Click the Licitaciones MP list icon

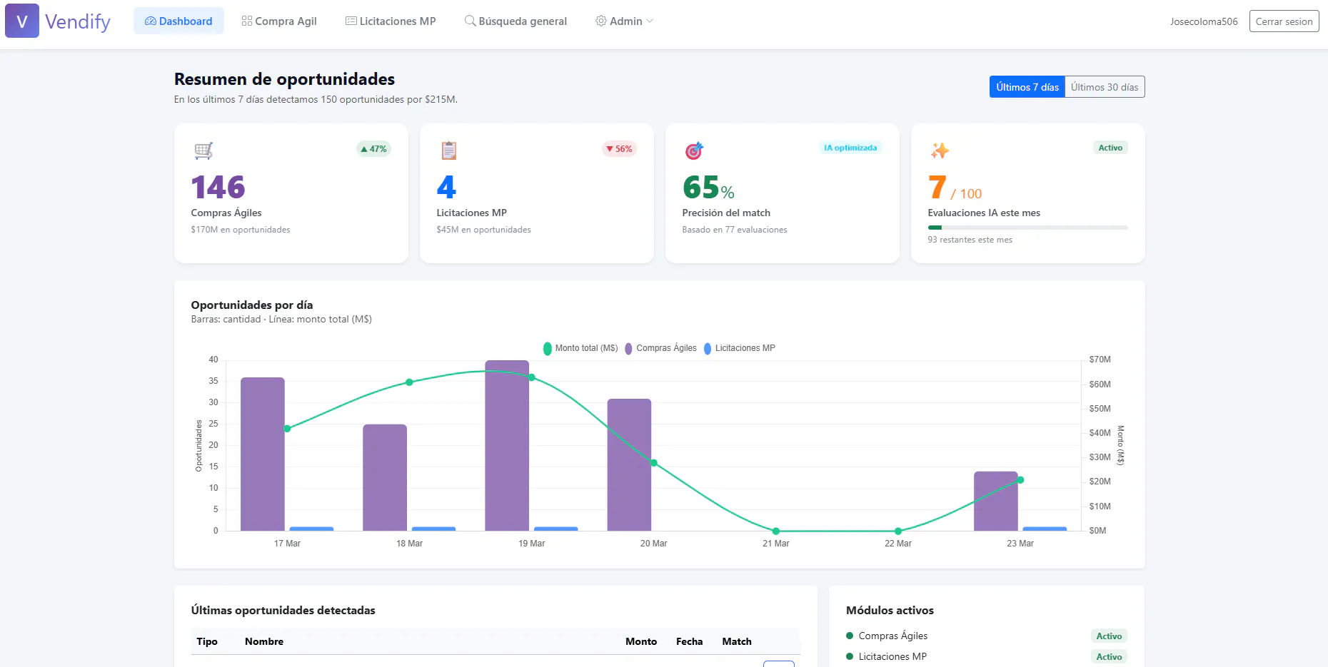coord(351,21)
